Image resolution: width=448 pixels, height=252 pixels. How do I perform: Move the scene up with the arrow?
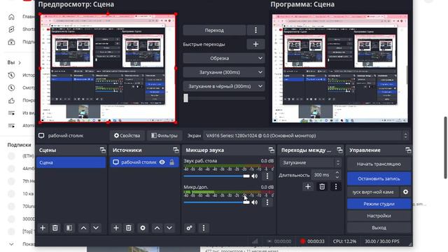coord(83,228)
